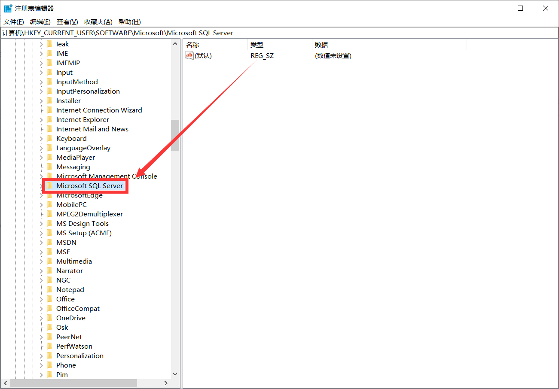The width and height of the screenshot is (559, 389).
Task: Click the (默认) string value icon
Action: [189, 55]
